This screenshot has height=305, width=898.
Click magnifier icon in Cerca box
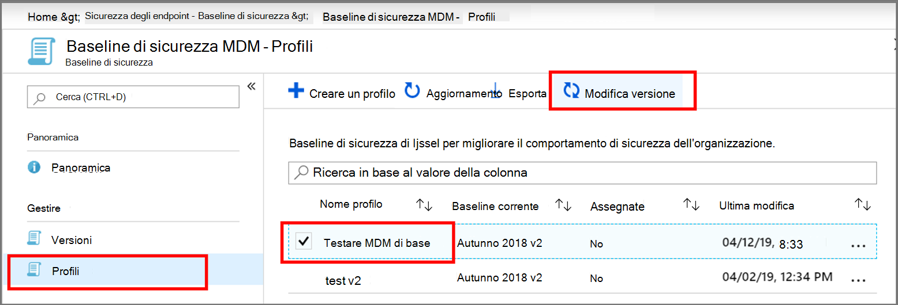point(39,98)
